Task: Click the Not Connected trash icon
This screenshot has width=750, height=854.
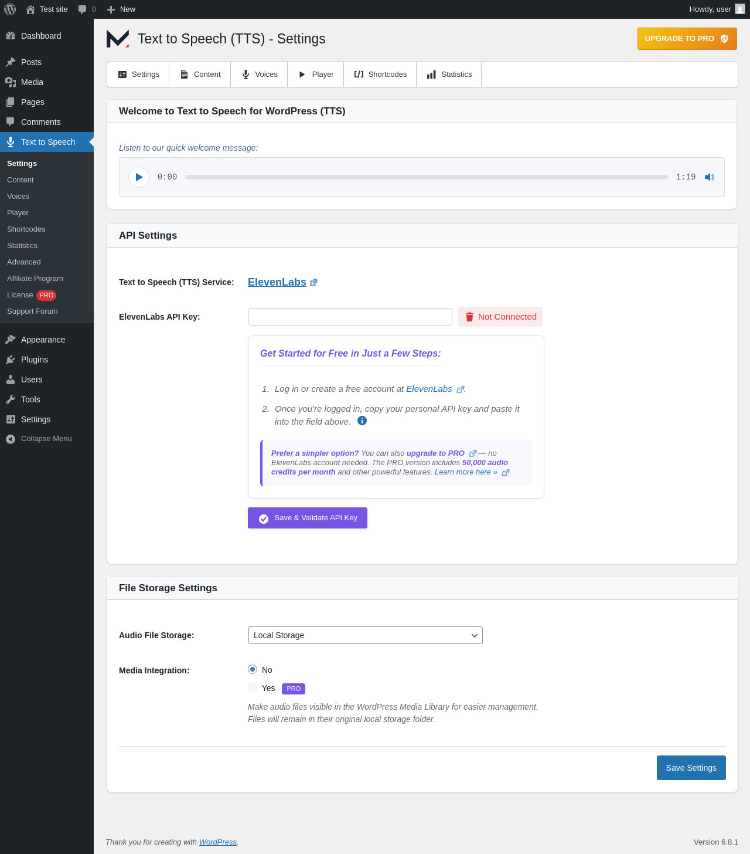Action: tap(469, 317)
